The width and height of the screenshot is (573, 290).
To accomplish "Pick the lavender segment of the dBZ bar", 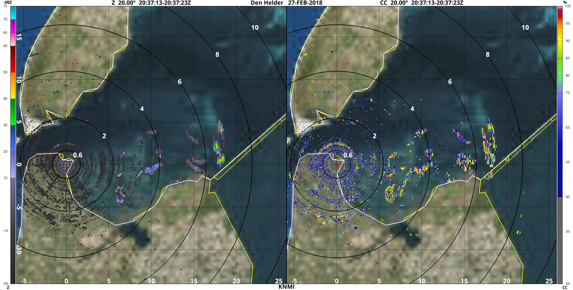I will pos(13,165).
